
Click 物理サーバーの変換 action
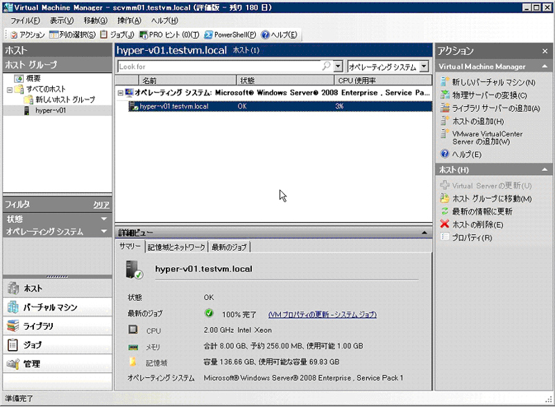coord(484,95)
